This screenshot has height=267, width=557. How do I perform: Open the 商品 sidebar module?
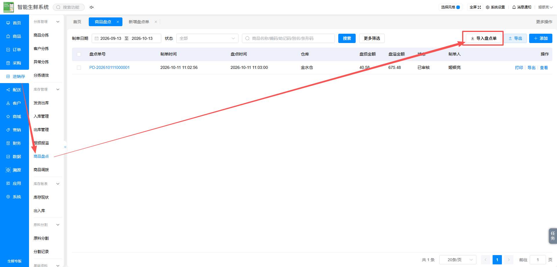click(14, 36)
